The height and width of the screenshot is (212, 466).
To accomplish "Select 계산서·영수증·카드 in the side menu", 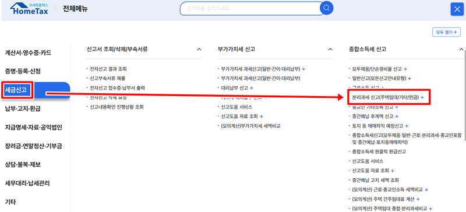I will (28, 53).
